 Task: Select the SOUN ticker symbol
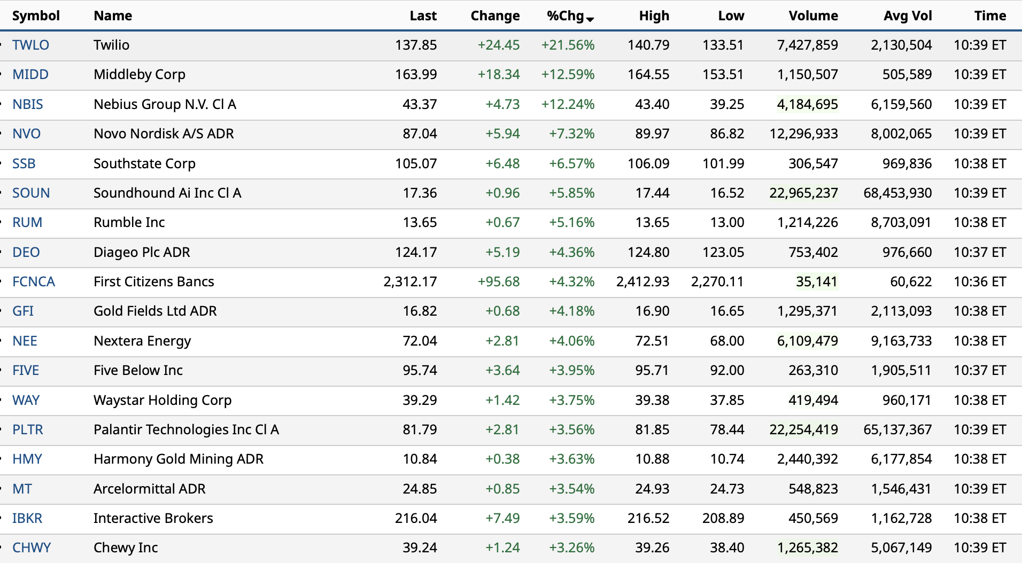(x=31, y=193)
